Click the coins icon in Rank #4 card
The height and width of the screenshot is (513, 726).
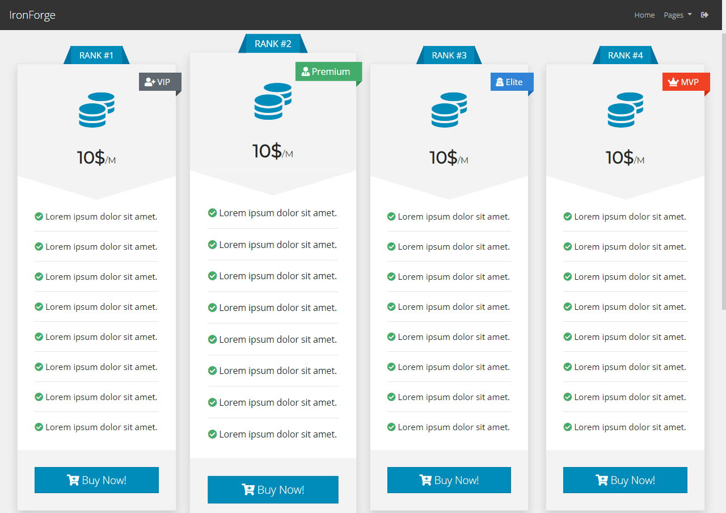pos(625,110)
